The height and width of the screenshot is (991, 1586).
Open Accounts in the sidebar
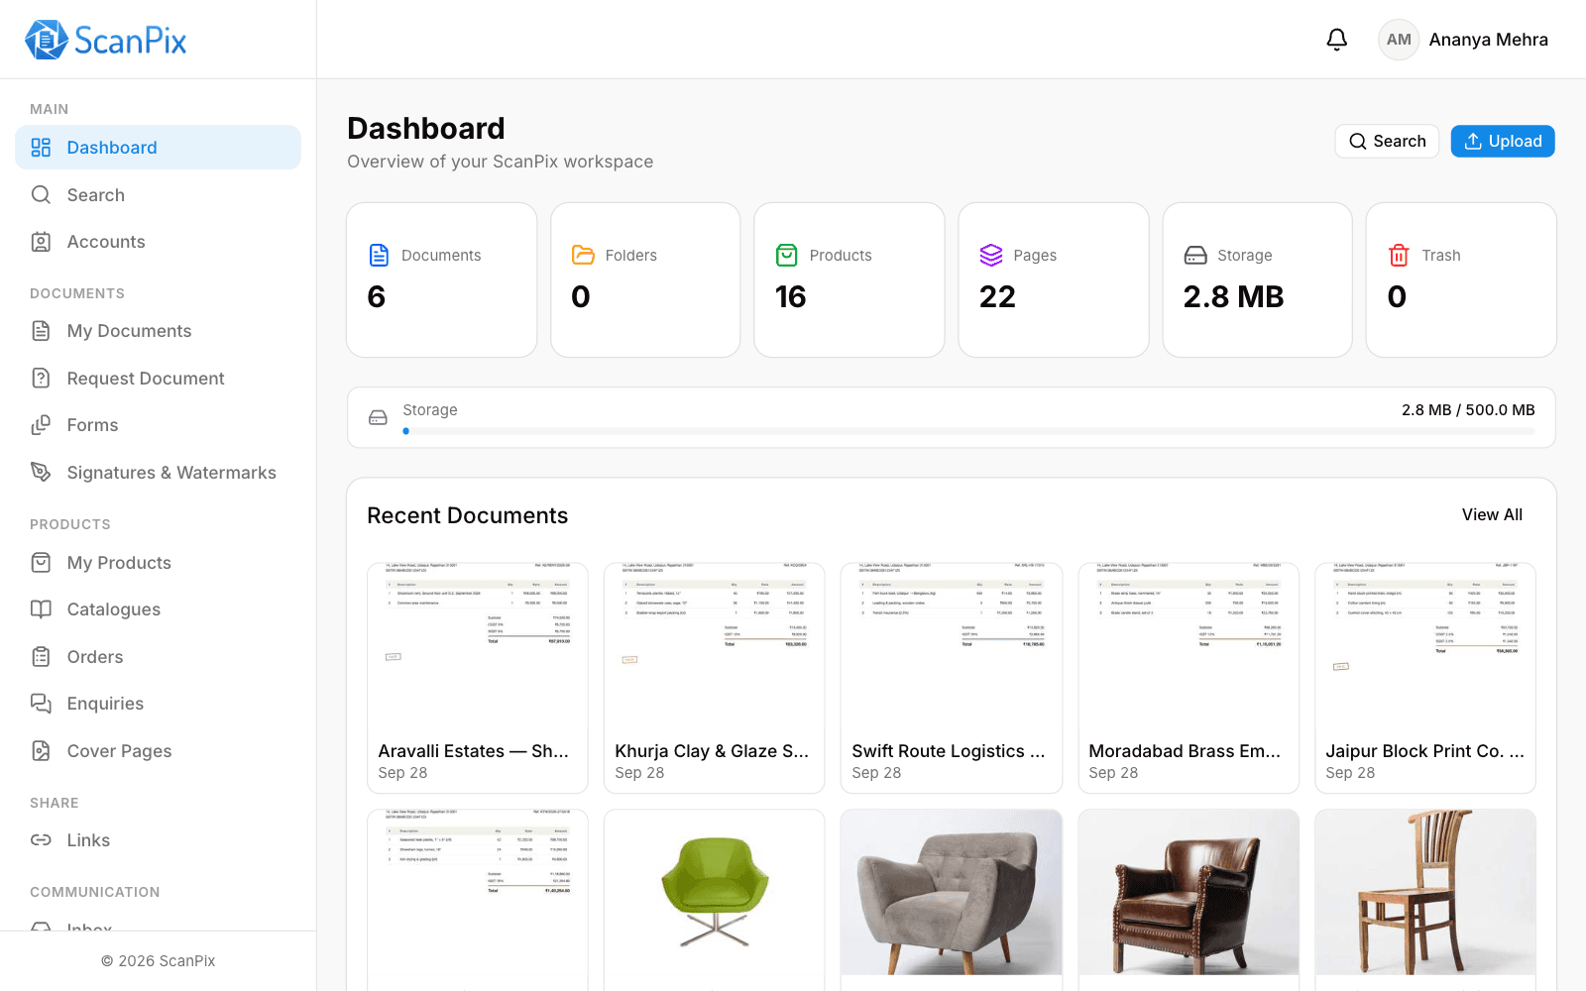pos(159,241)
